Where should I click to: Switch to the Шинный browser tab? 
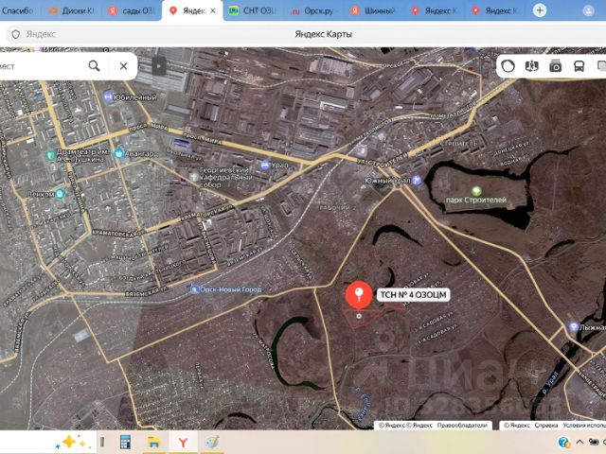374,10
